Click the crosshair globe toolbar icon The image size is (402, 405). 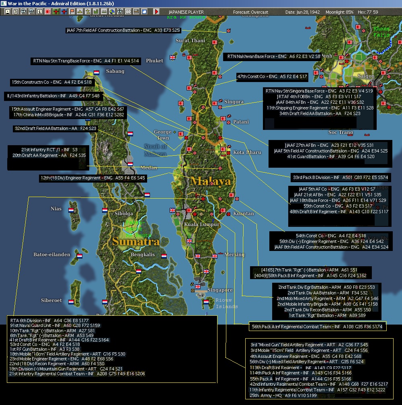[120, 12]
